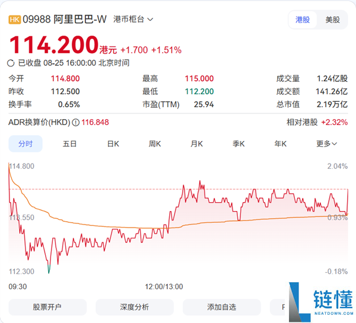Click the 股票开户 button
The height and width of the screenshot is (323, 356).
(x=47, y=307)
